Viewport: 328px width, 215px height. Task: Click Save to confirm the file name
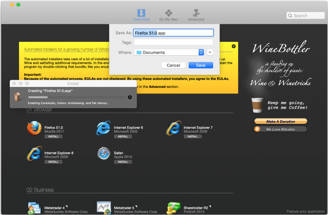[x=201, y=65]
